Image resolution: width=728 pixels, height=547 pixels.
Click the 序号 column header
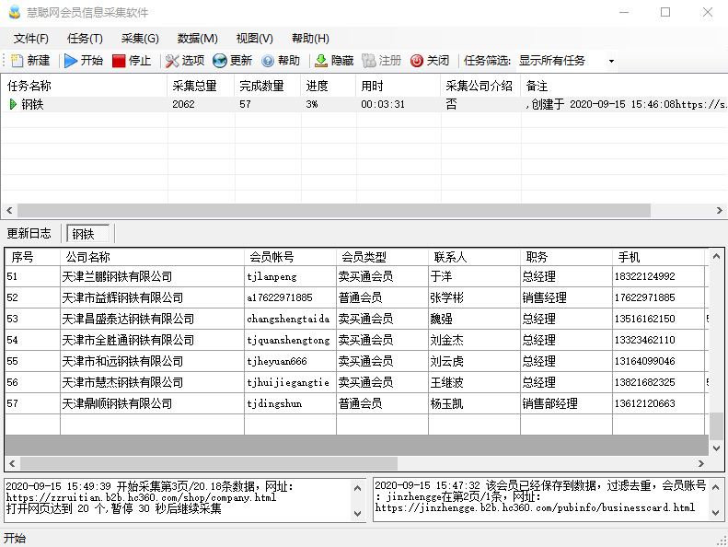point(32,257)
